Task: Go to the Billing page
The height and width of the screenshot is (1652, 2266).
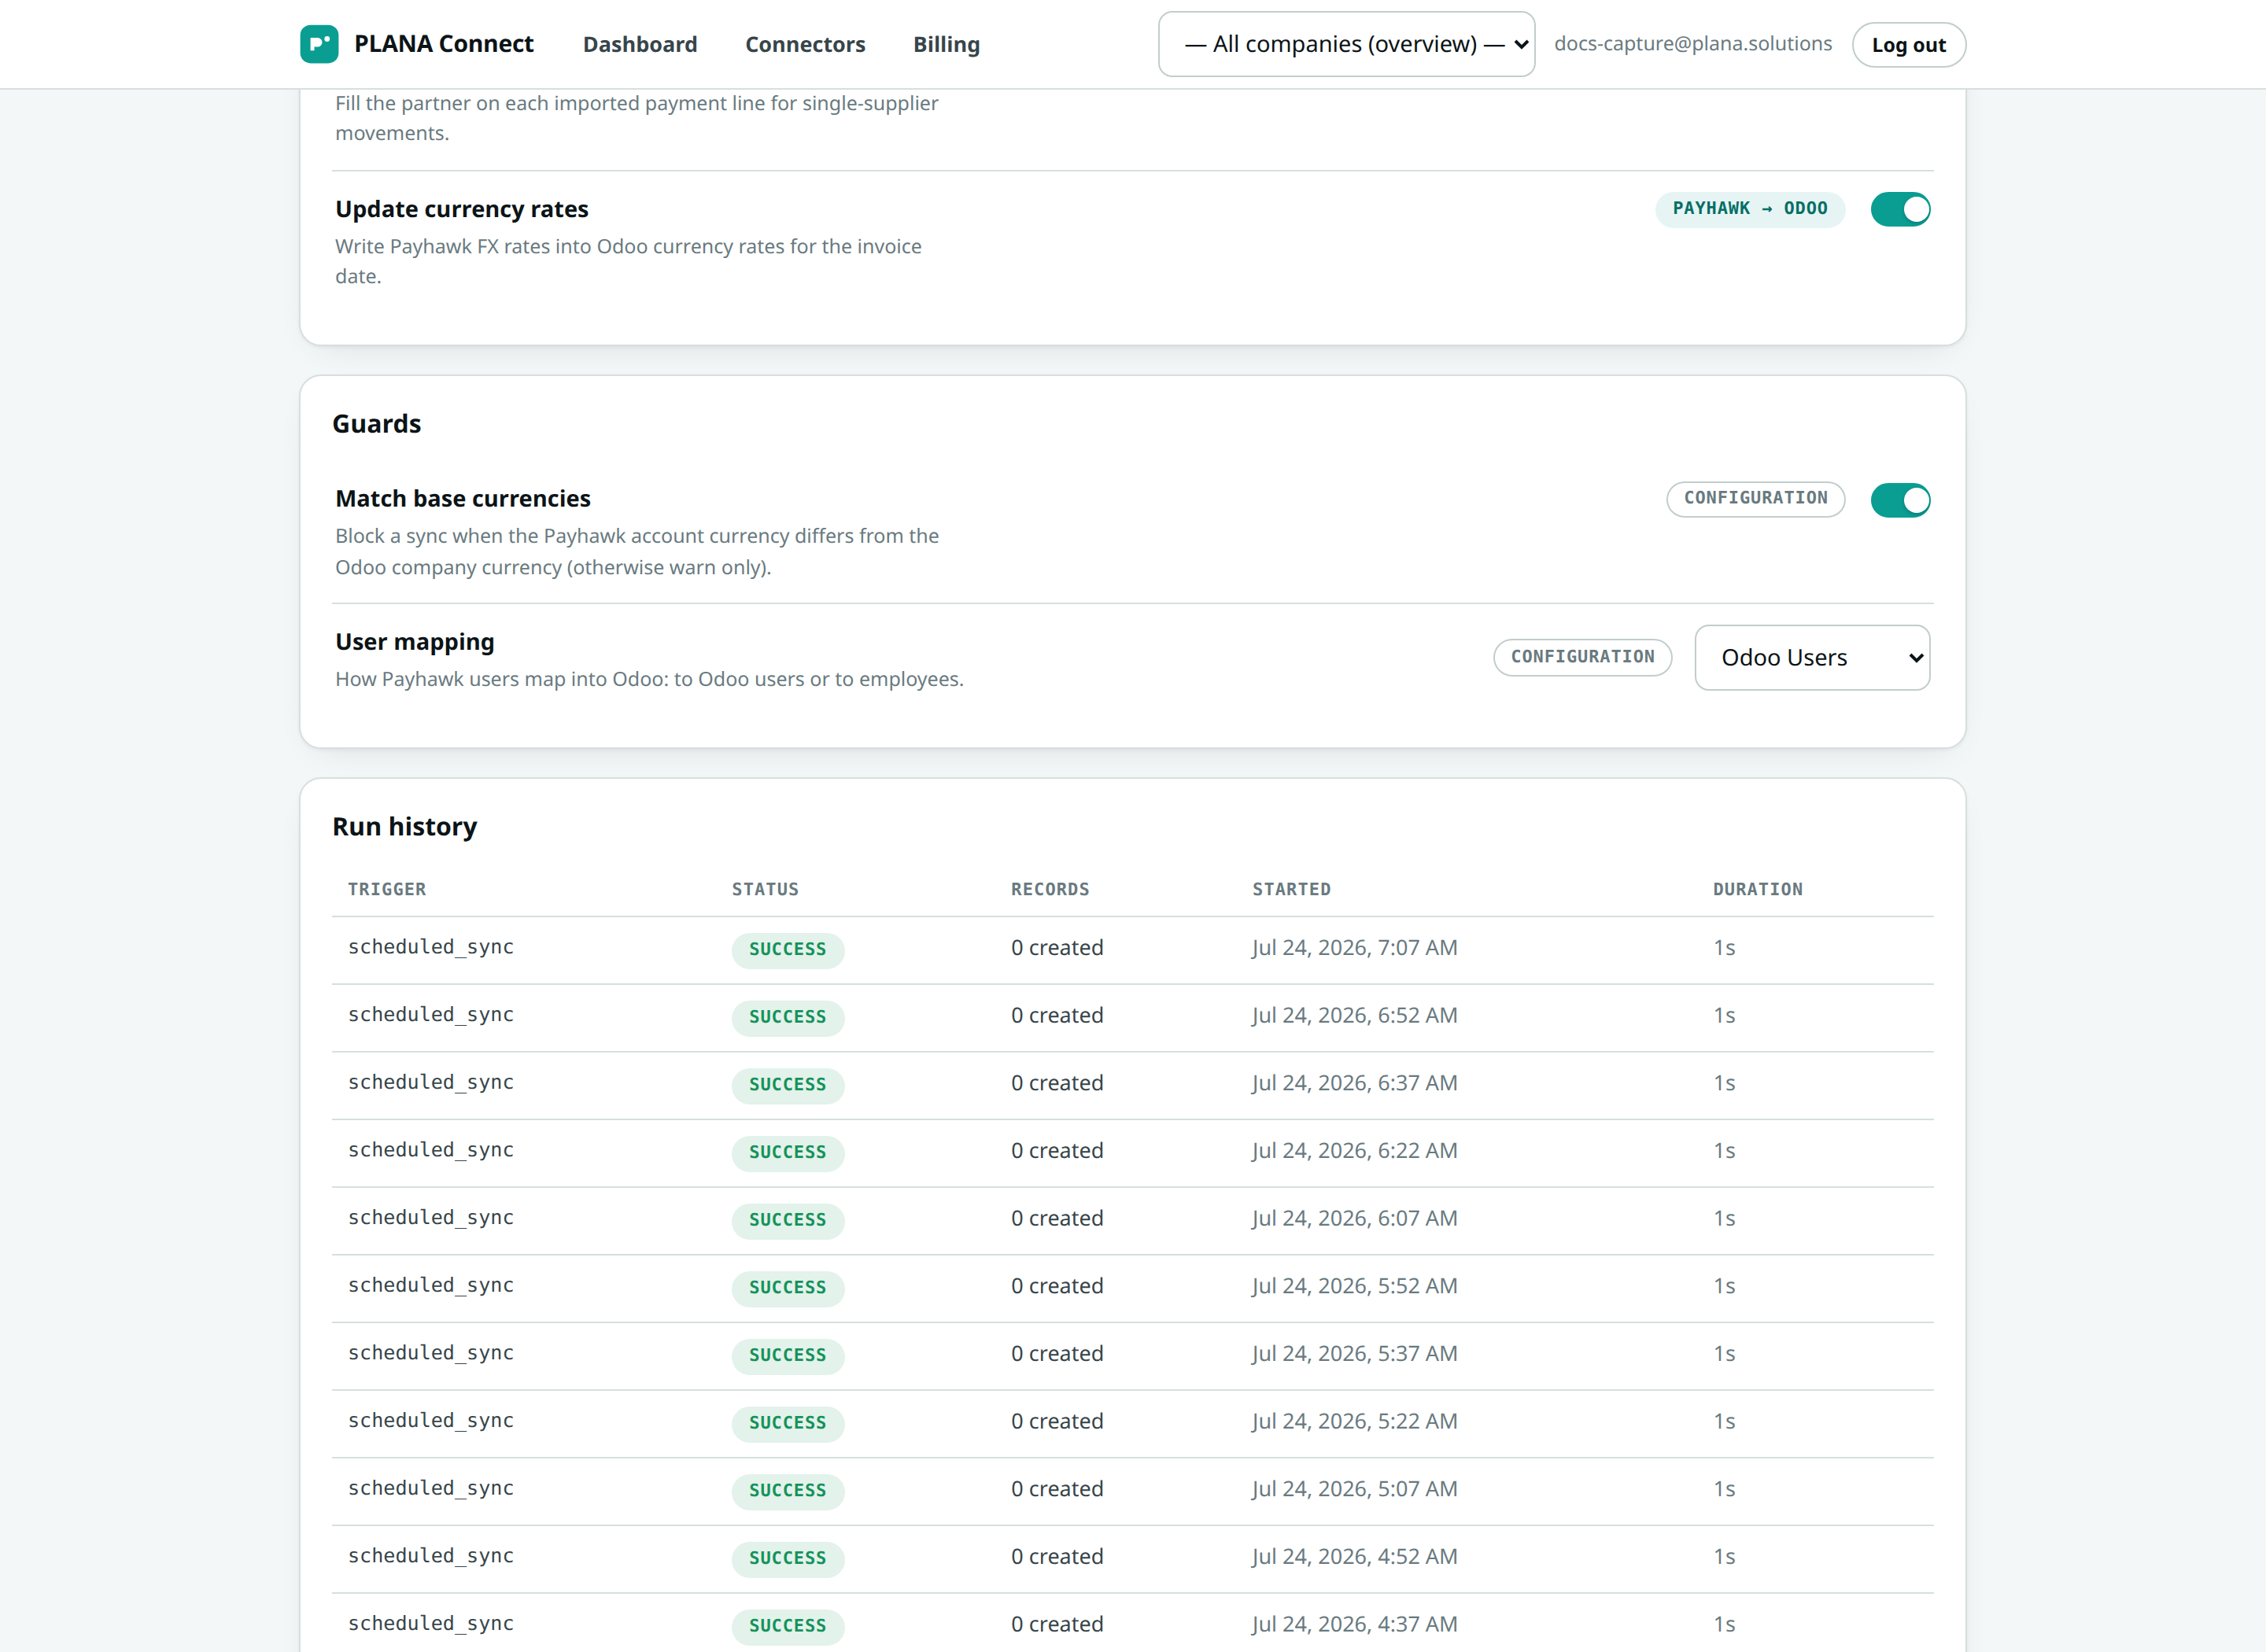Action: [946, 44]
